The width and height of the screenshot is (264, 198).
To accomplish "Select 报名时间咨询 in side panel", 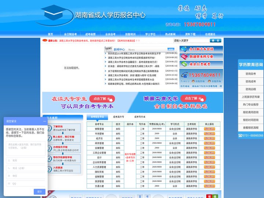I will click(x=251, y=120).
